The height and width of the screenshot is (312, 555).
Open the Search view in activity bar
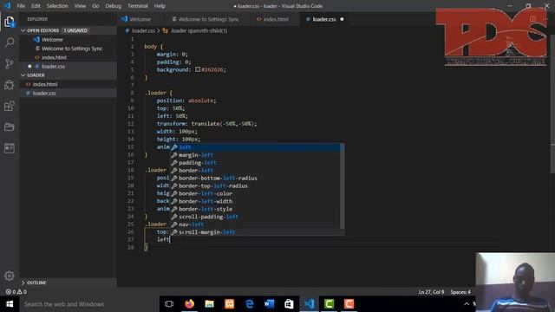click(10, 42)
